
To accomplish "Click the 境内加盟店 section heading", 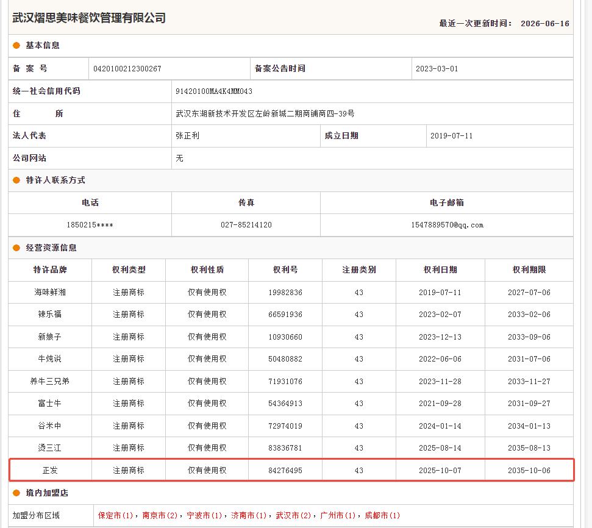I will 47,493.
